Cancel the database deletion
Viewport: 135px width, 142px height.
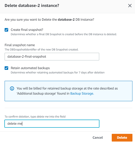click(x=98, y=138)
